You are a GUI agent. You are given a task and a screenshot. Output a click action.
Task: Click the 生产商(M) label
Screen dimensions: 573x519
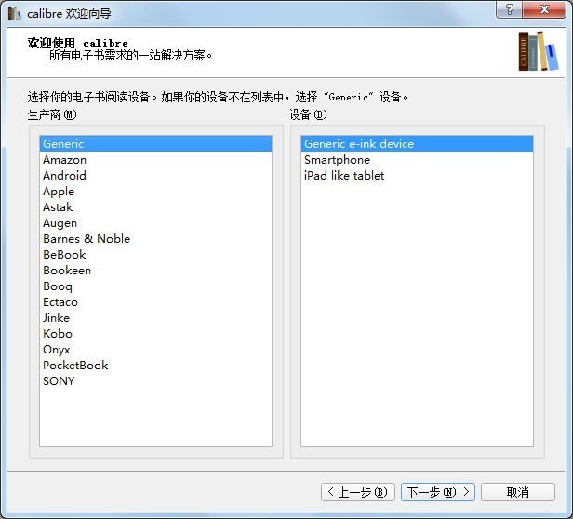pos(52,114)
